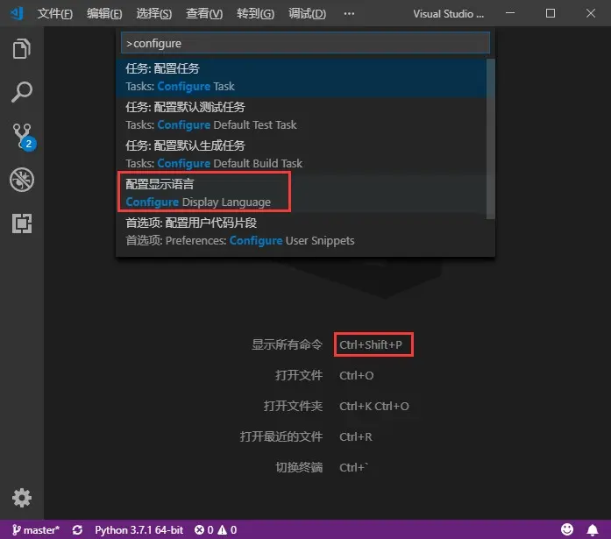Viewport: 611px width, 539px height.
Task: Open Source Control view with badge 2
Action: [23, 137]
